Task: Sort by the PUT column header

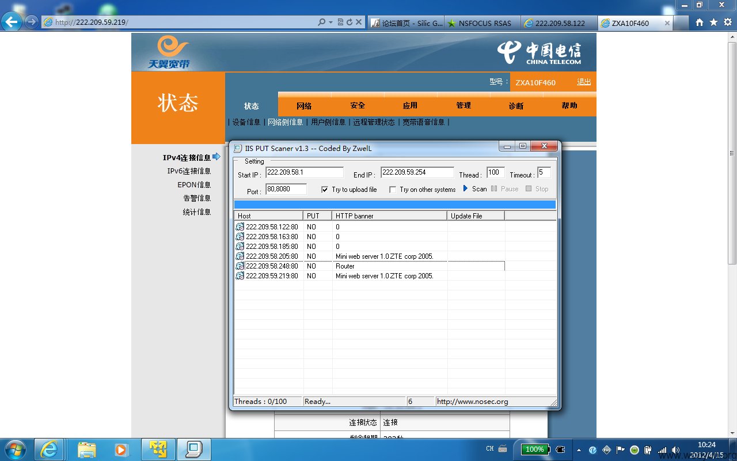Action: tap(318, 216)
